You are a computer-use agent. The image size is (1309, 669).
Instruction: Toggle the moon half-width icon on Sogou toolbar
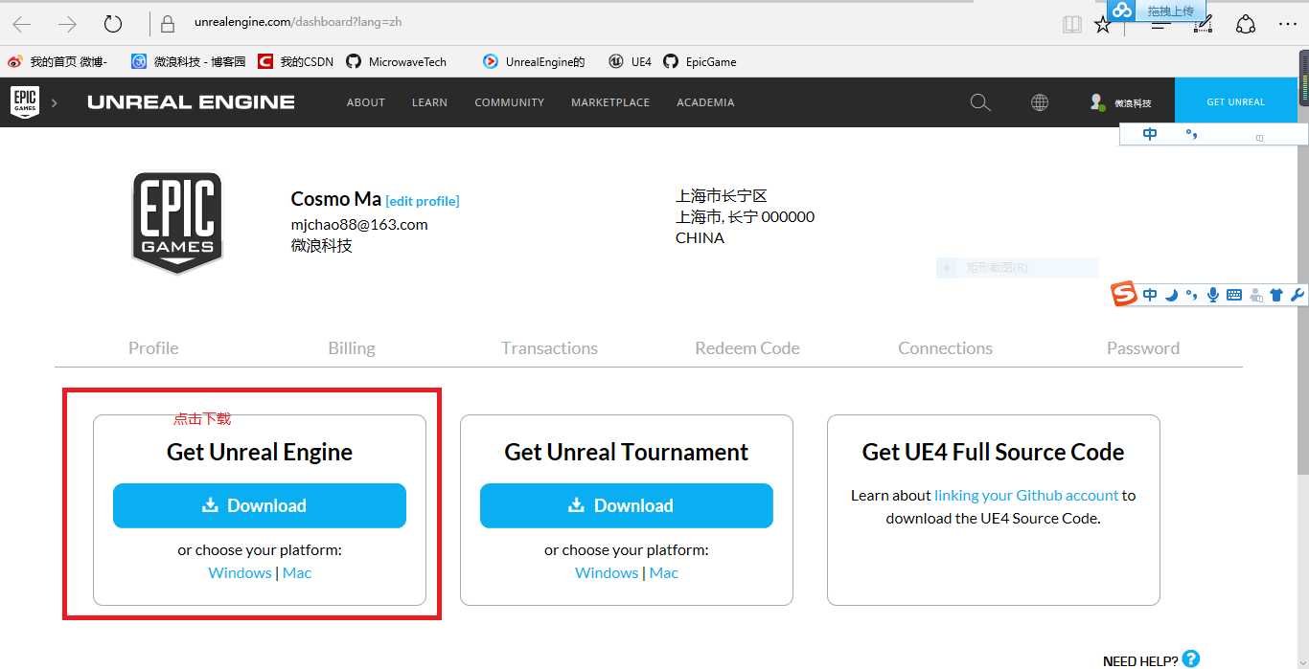pyautogui.click(x=1171, y=295)
